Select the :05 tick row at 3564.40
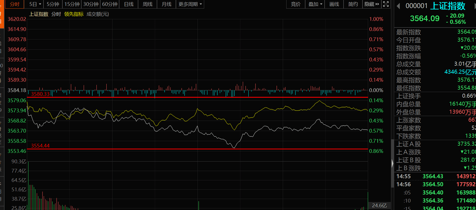Viewport: 476px width, 210px height. tap(436, 192)
